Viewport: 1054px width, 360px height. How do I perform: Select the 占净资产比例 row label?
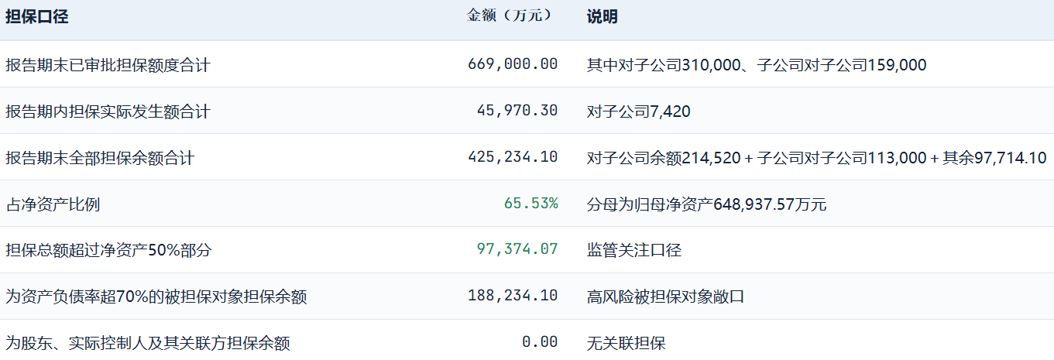(x=53, y=204)
